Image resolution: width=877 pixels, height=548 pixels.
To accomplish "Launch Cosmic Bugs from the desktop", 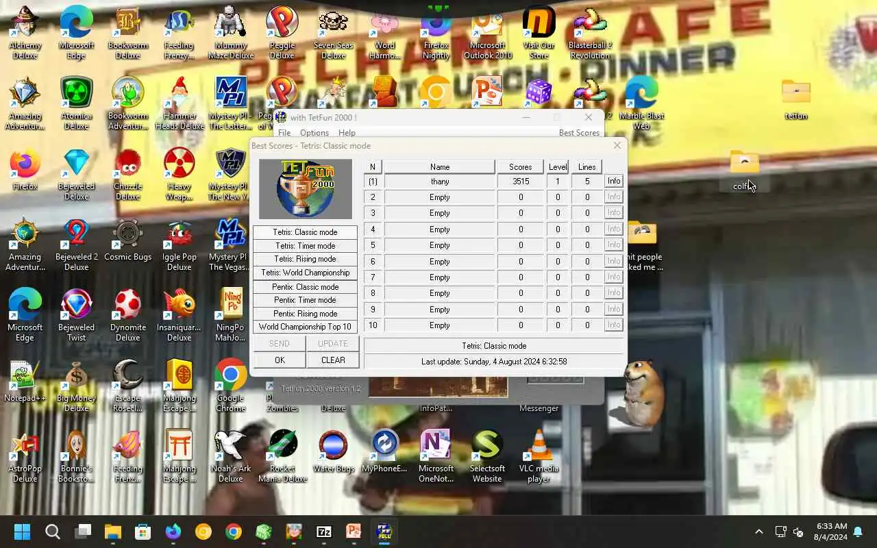I will coord(128,240).
